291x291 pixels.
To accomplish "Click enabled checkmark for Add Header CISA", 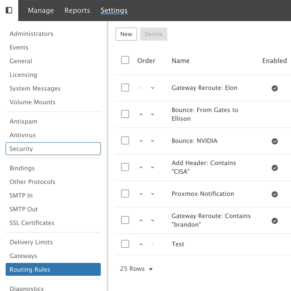I will pyautogui.click(x=275, y=168).
